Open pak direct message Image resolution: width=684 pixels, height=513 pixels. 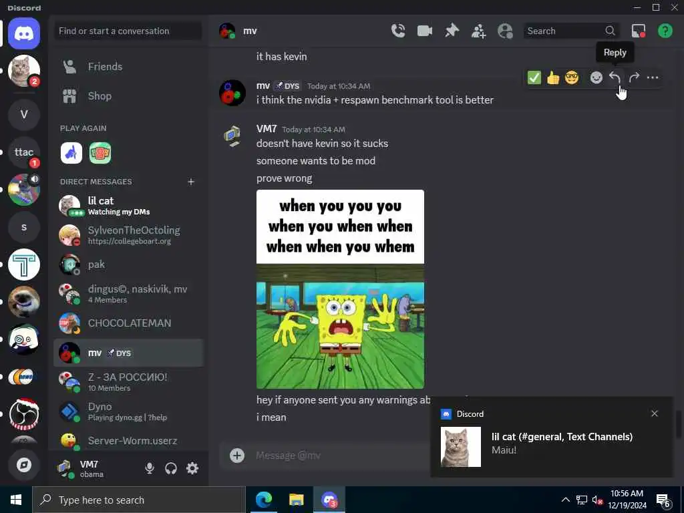click(128, 265)
